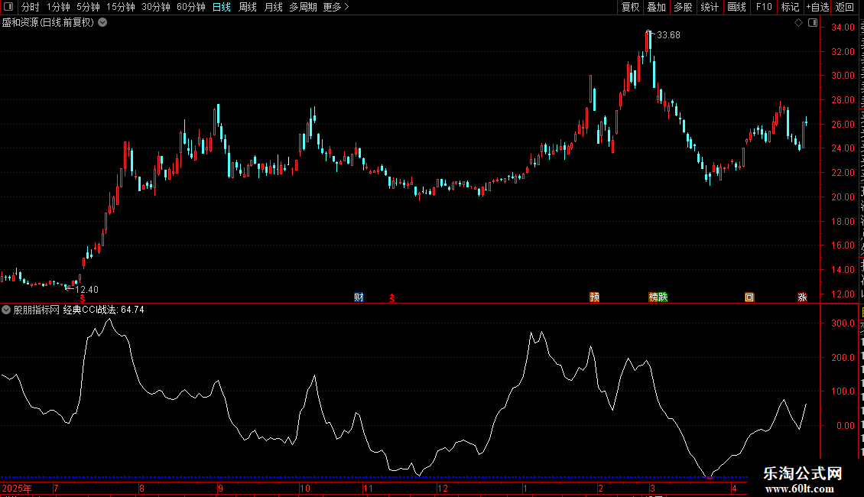
Task: Click the 12.40 low price label
Action: tap(86, 289)
